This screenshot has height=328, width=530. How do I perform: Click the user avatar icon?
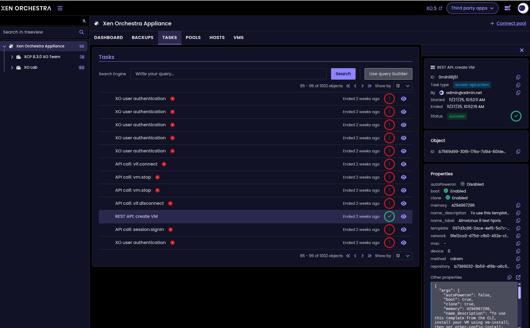point(522,8)
